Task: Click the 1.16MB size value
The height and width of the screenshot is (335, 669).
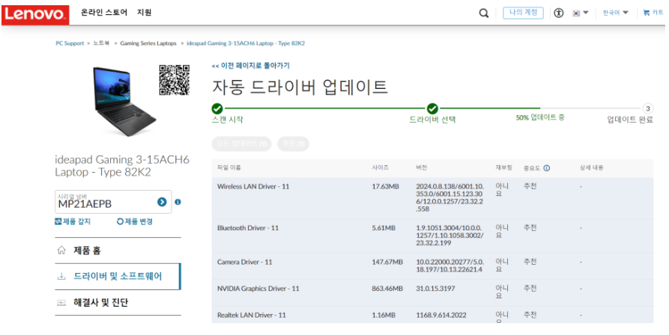Action: (384, 316)
